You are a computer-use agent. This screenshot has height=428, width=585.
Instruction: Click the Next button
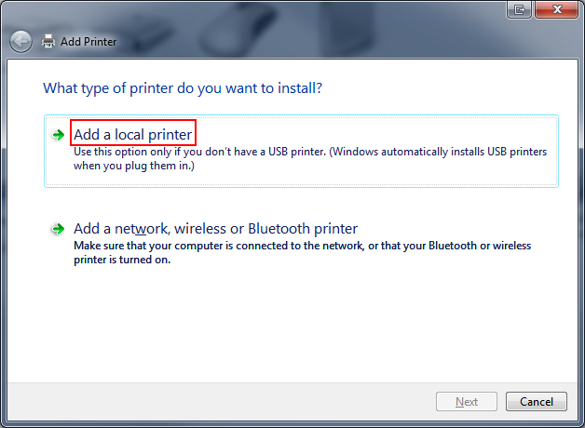(467, 402)
